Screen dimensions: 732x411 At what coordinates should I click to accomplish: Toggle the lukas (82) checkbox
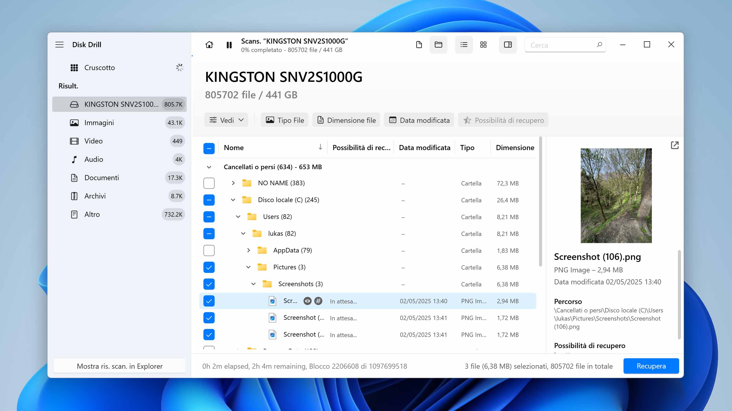(209, 234)
